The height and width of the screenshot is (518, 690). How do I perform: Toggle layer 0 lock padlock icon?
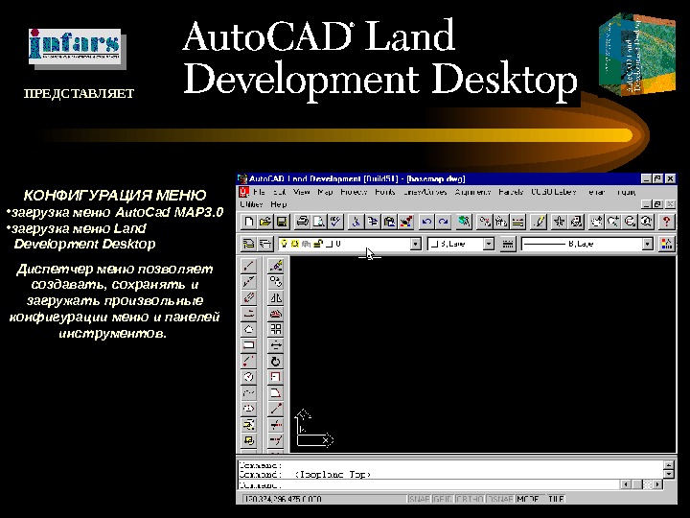pyautogui.click(x=318, y=244)
